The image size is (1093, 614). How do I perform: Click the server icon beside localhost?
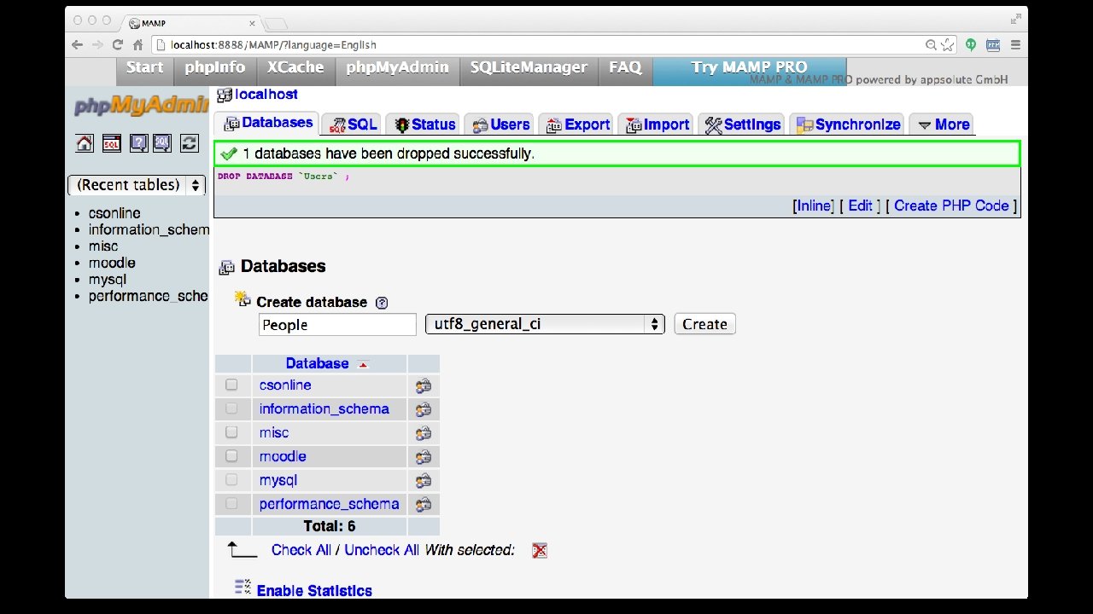pyautogui.click(x=225, y=95)
